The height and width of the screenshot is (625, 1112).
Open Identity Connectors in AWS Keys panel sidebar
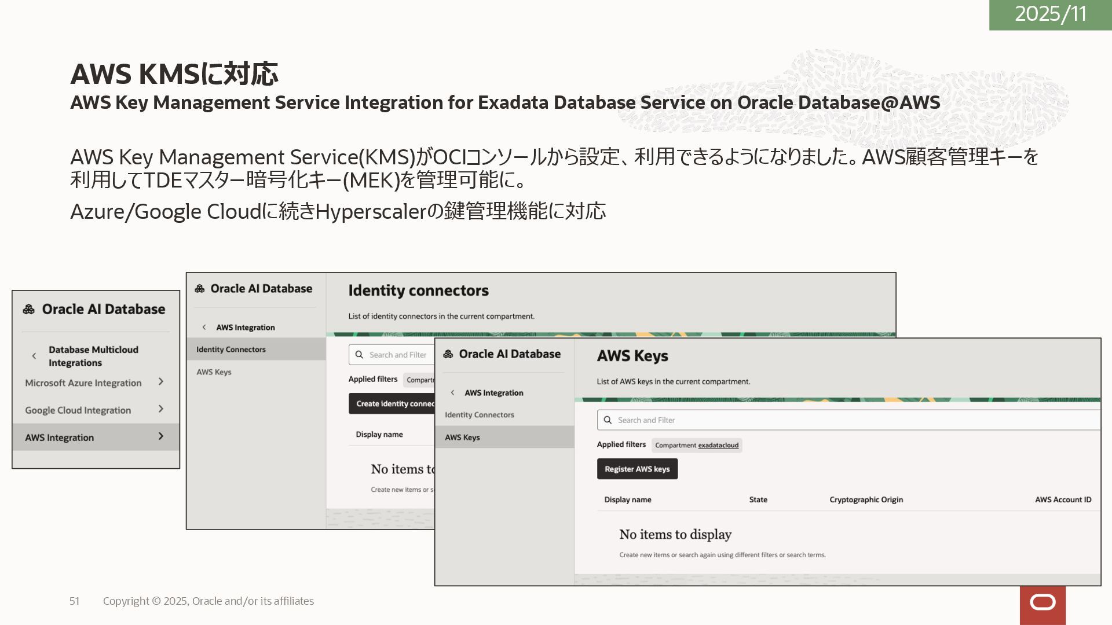(x=479, y=415)
